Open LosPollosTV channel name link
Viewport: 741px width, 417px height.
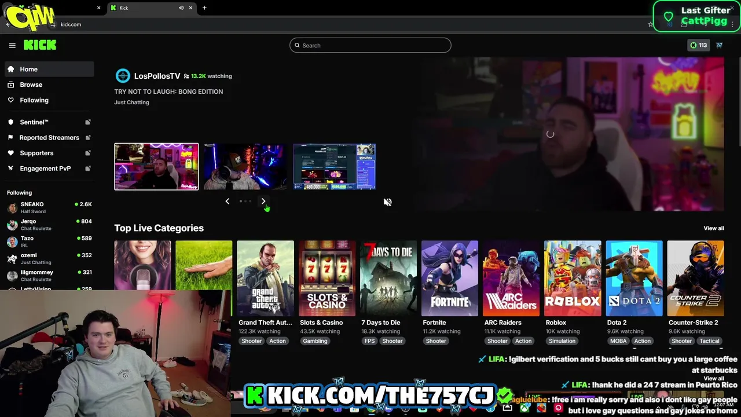pos(157,76)
